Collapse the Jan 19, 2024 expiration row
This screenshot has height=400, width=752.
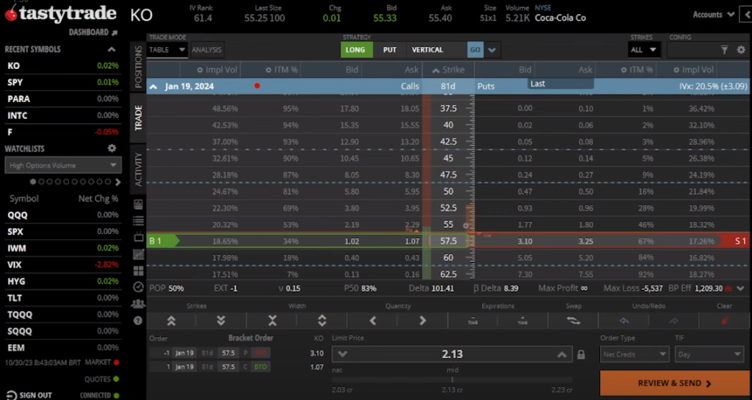pos(154,86)
